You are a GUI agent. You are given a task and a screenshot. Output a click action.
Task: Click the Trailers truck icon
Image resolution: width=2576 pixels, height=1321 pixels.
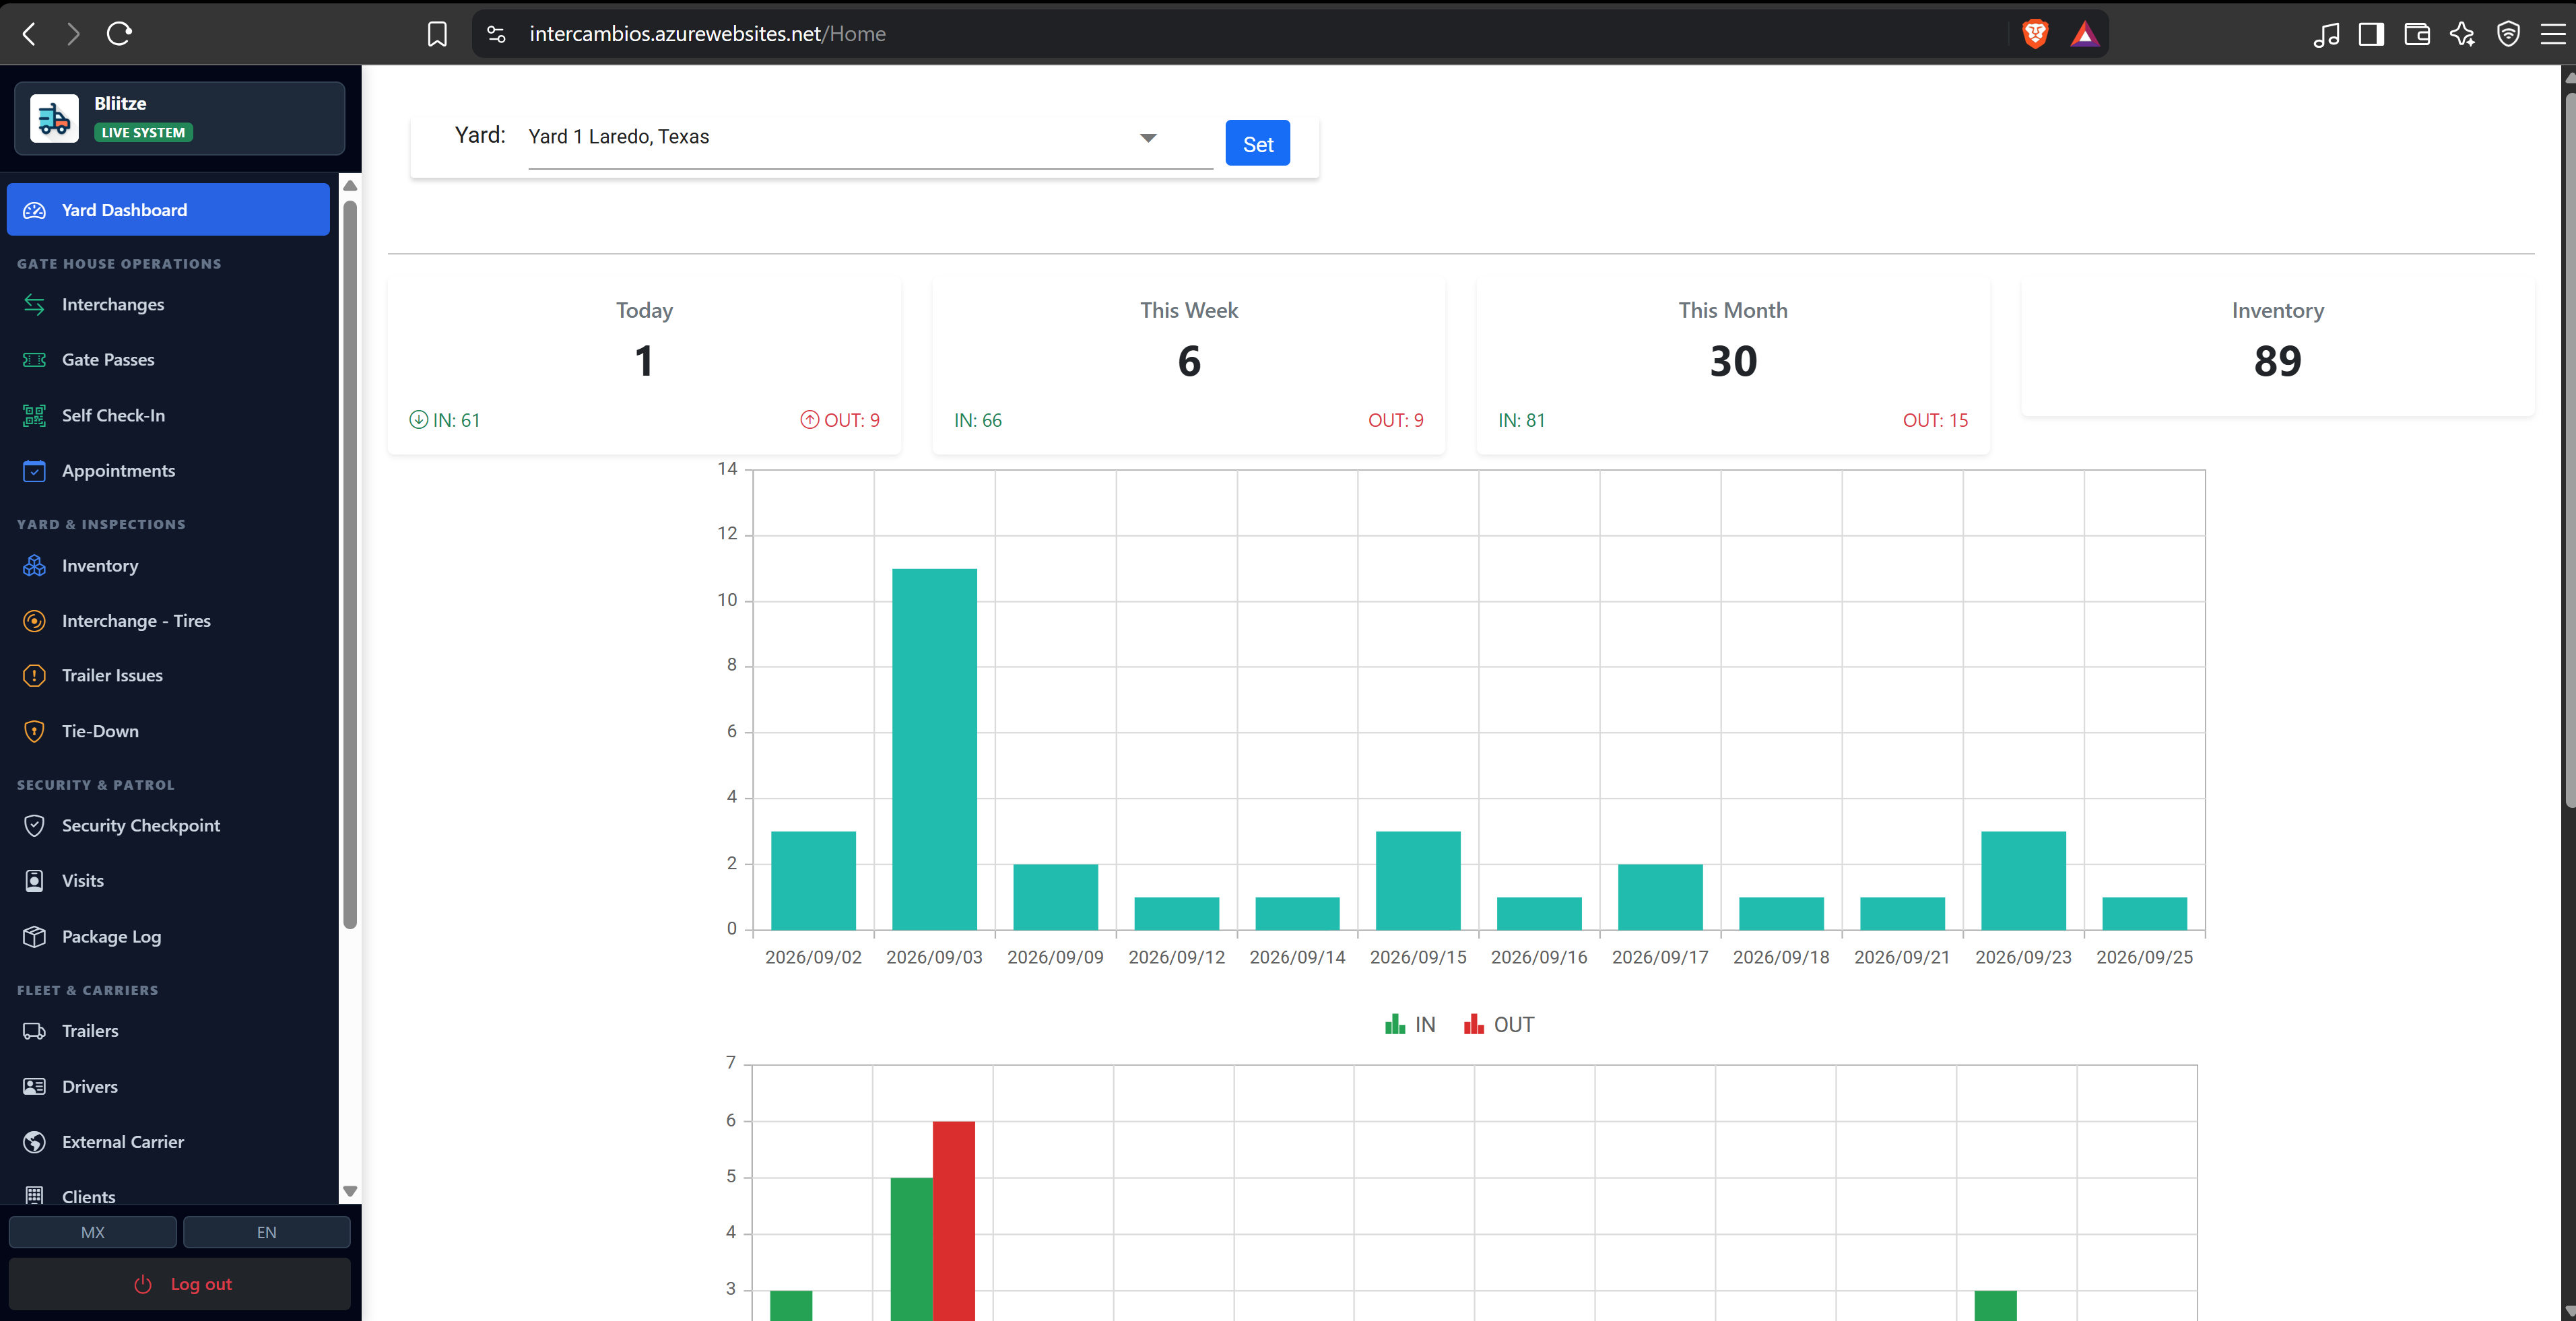click(x=34, y=1031)
